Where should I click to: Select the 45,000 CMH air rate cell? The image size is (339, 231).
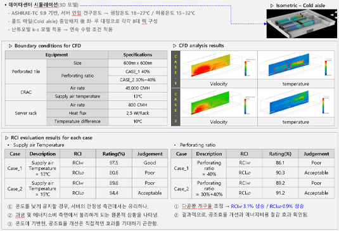(x=138, y=88)
